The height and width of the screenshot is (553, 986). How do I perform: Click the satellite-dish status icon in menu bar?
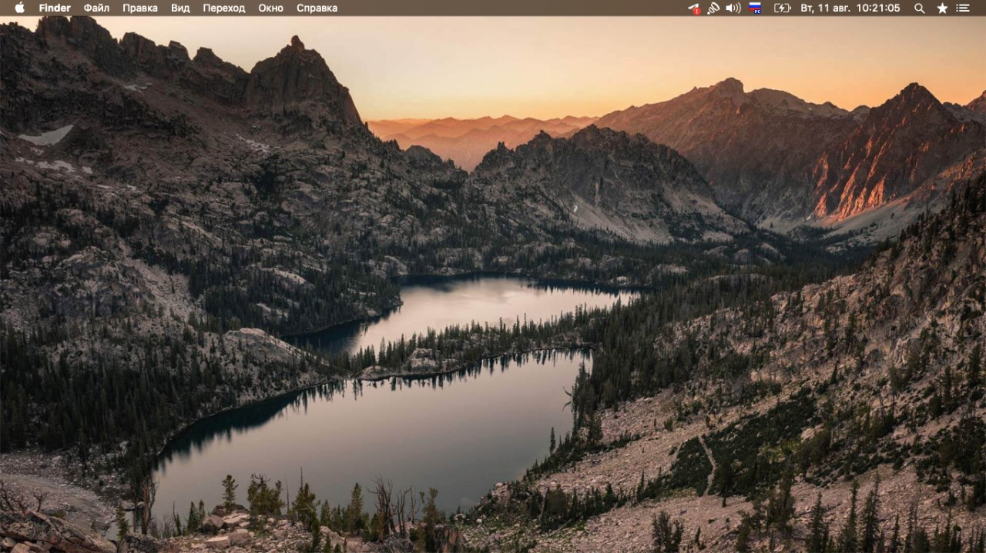(713, 8)
